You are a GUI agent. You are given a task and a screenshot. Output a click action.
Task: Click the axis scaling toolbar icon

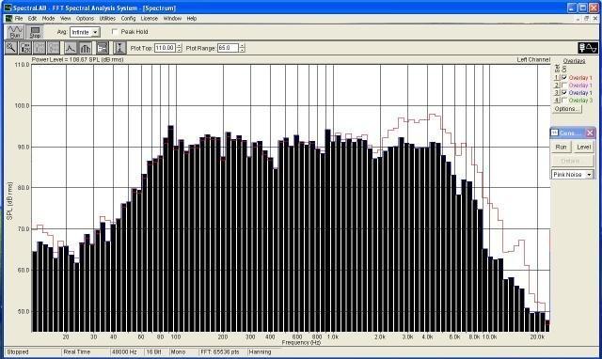(103, 48)
